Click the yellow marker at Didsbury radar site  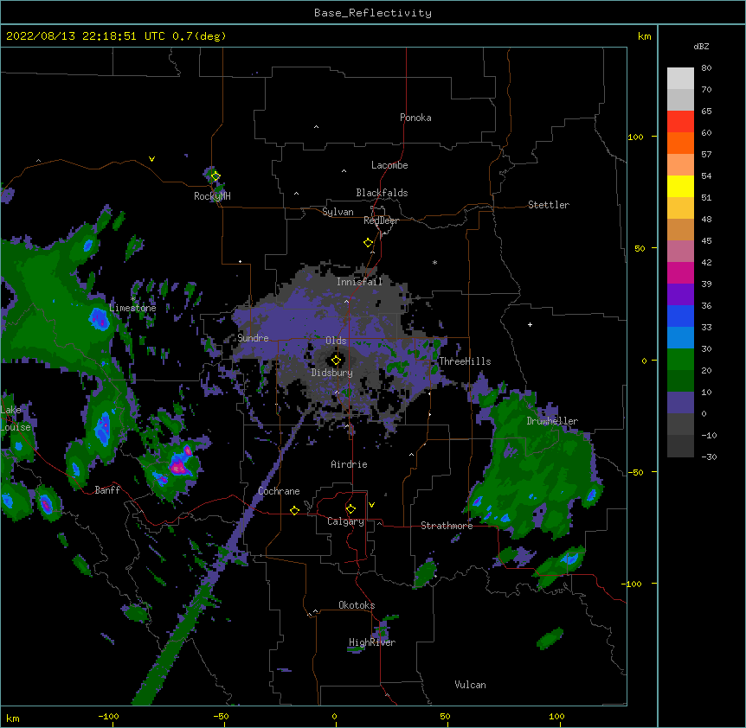click(336, 361)
